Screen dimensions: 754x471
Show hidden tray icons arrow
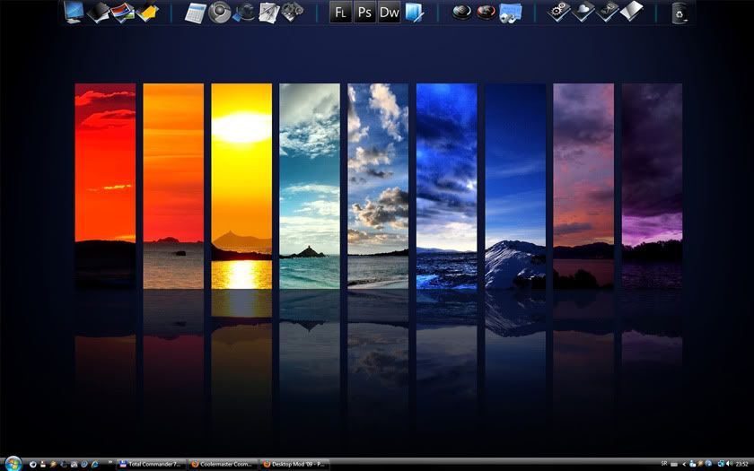[684, 465]
